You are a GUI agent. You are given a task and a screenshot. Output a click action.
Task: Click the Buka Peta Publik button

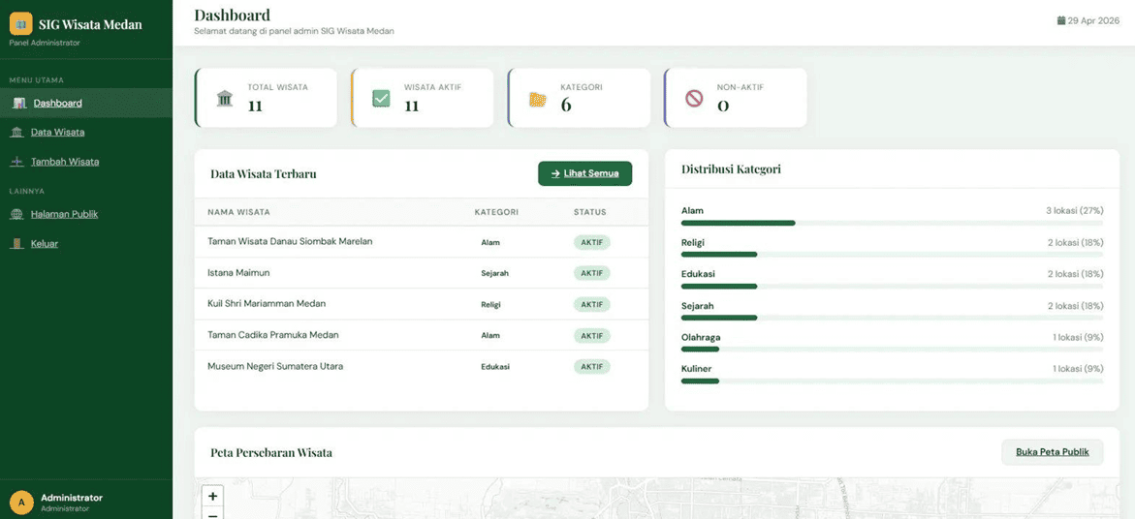(x=1053, y=452)
